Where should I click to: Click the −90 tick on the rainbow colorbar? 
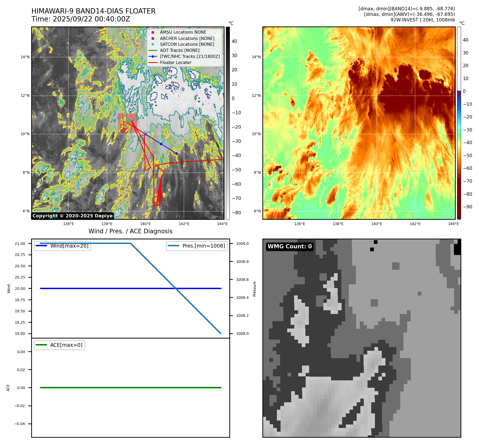tap(468, 207)
